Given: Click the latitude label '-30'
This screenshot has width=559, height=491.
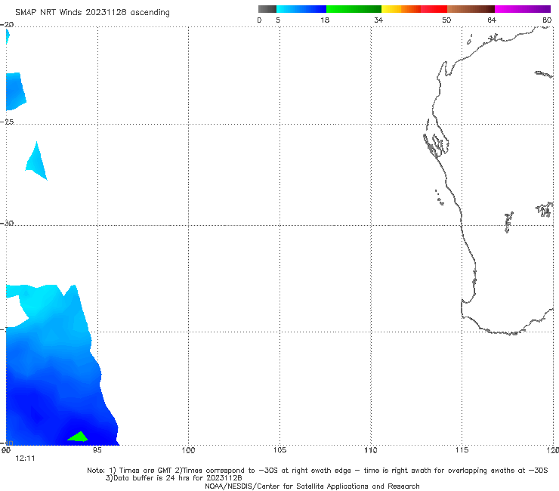Looking at the screenshot, I should pos(7,223).
